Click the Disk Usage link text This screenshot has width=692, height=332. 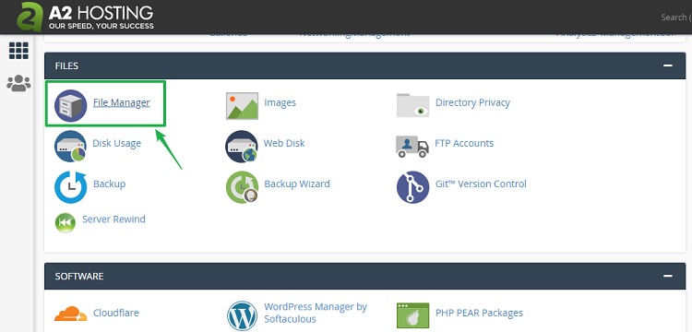click(x=116, y=143)
